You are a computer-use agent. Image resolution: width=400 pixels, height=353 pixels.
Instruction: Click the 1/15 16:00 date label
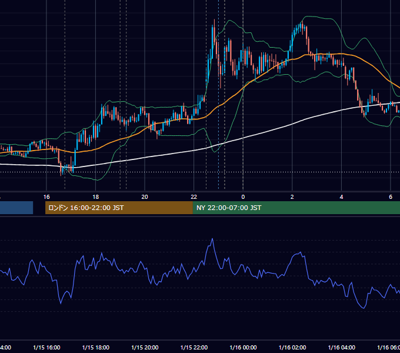click(46, 347)
